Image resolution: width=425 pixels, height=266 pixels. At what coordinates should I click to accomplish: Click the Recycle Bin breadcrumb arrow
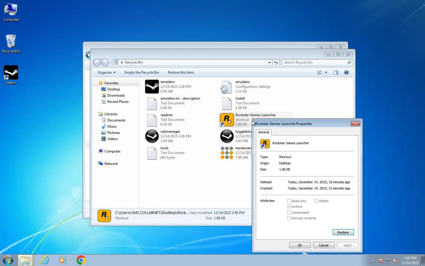122,62
